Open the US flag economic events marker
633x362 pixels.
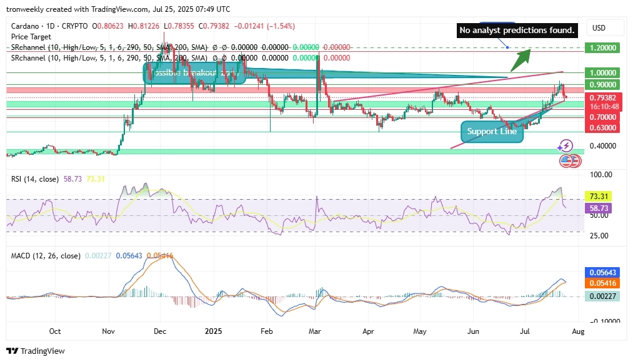pos(566,160)
